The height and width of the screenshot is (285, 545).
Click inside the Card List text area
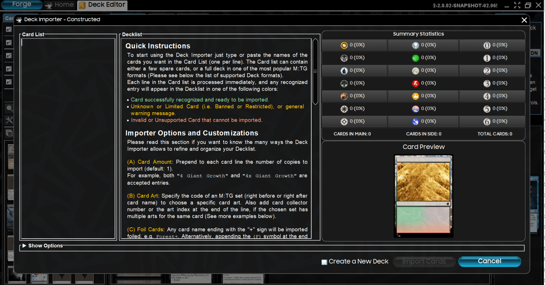[x=68, y=138]
